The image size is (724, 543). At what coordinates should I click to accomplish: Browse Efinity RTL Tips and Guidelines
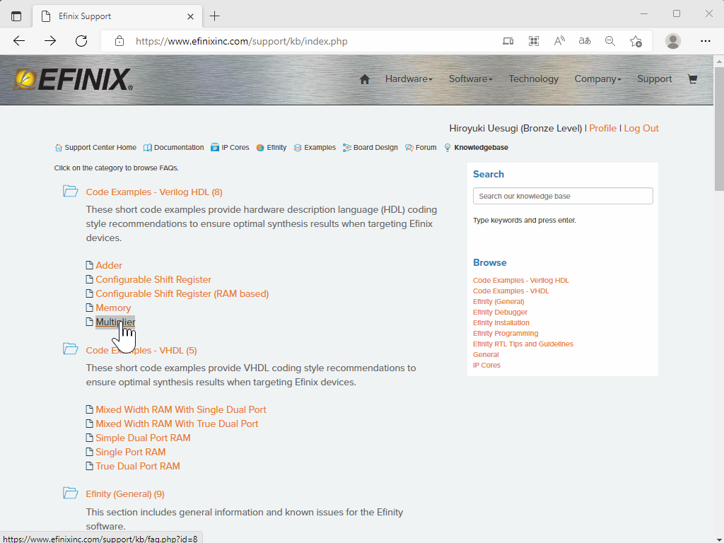tap(522, 344)
